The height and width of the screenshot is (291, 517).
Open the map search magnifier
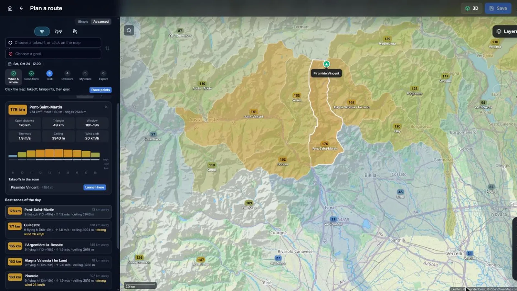pyautogui.click(x=129, y=30)
